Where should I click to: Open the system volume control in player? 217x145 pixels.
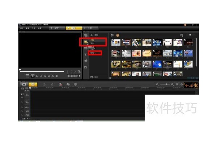(x=57, y=76)
